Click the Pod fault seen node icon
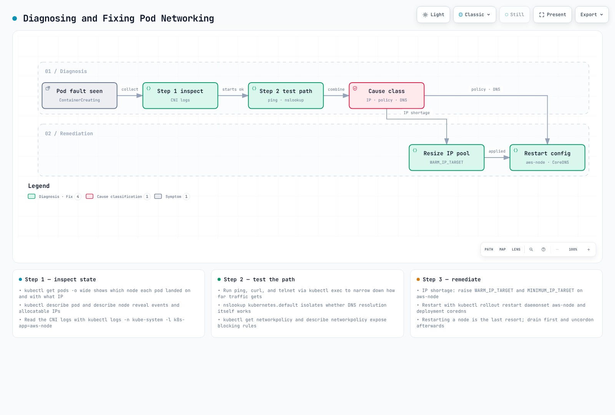The width and height of the screenshot is (615, 415). pos(48,88)
